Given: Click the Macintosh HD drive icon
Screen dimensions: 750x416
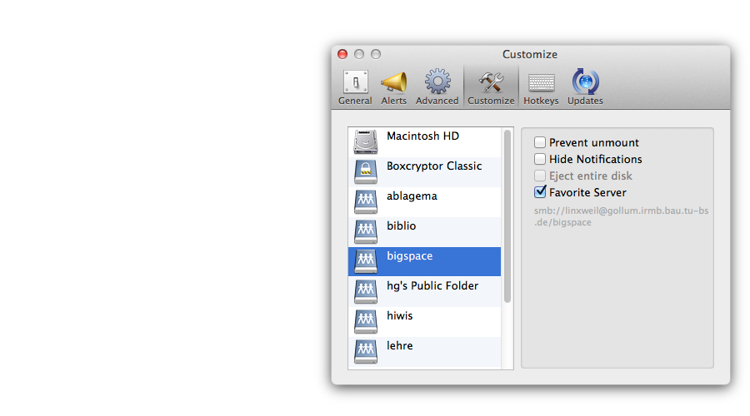Looking at the screenshot, I should pos(366,141).
